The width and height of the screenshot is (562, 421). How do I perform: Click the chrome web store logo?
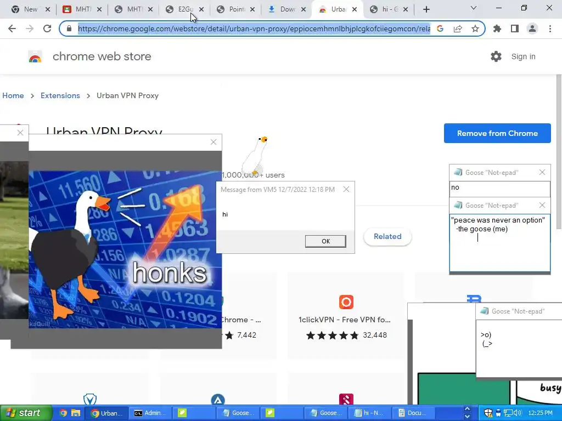(35, 57)
